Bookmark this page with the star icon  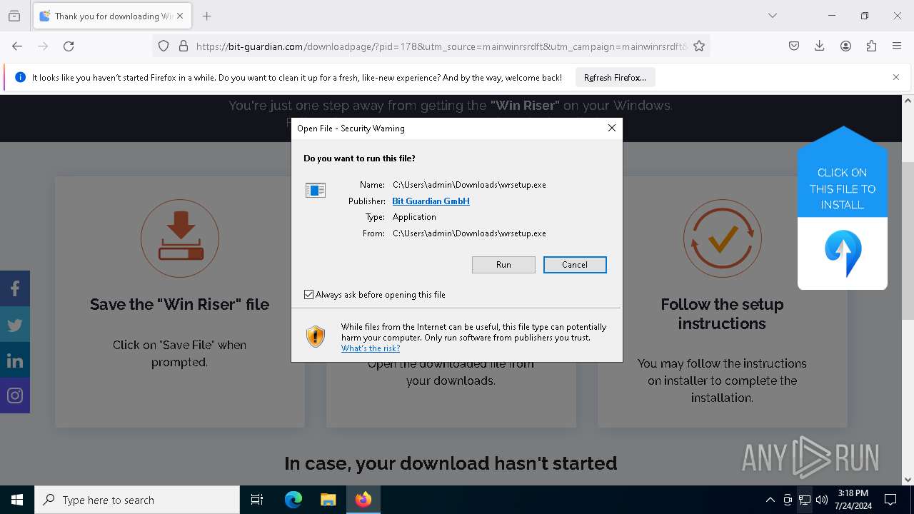(x=699, y=46)
